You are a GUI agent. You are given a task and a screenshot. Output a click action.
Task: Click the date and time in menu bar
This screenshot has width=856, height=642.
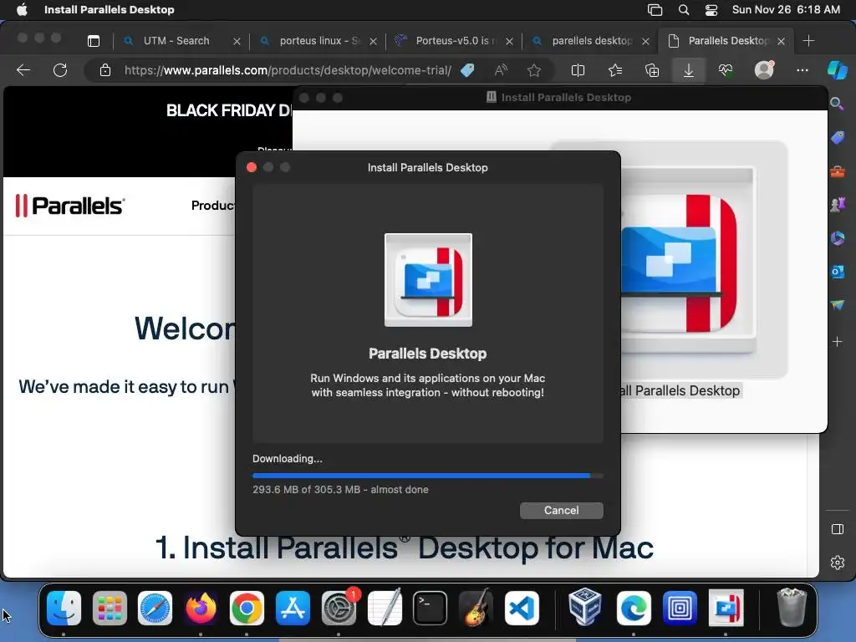click(786, 10)
